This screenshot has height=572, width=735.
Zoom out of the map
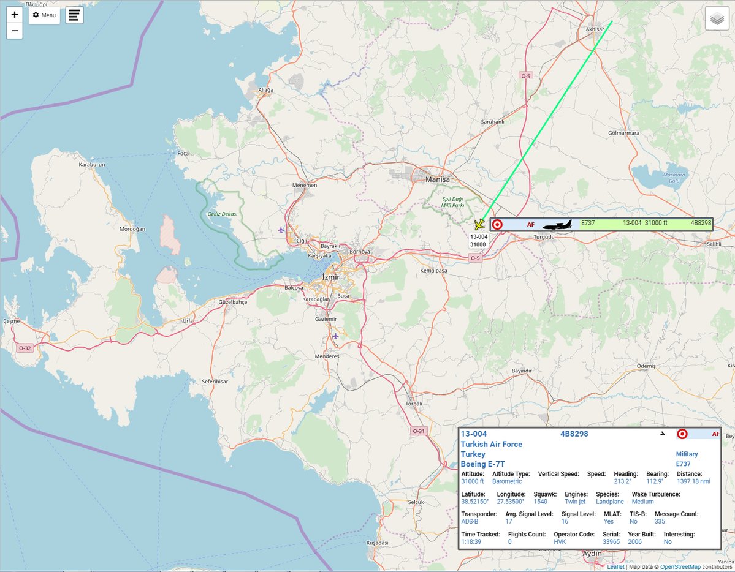tap(15, 31)
